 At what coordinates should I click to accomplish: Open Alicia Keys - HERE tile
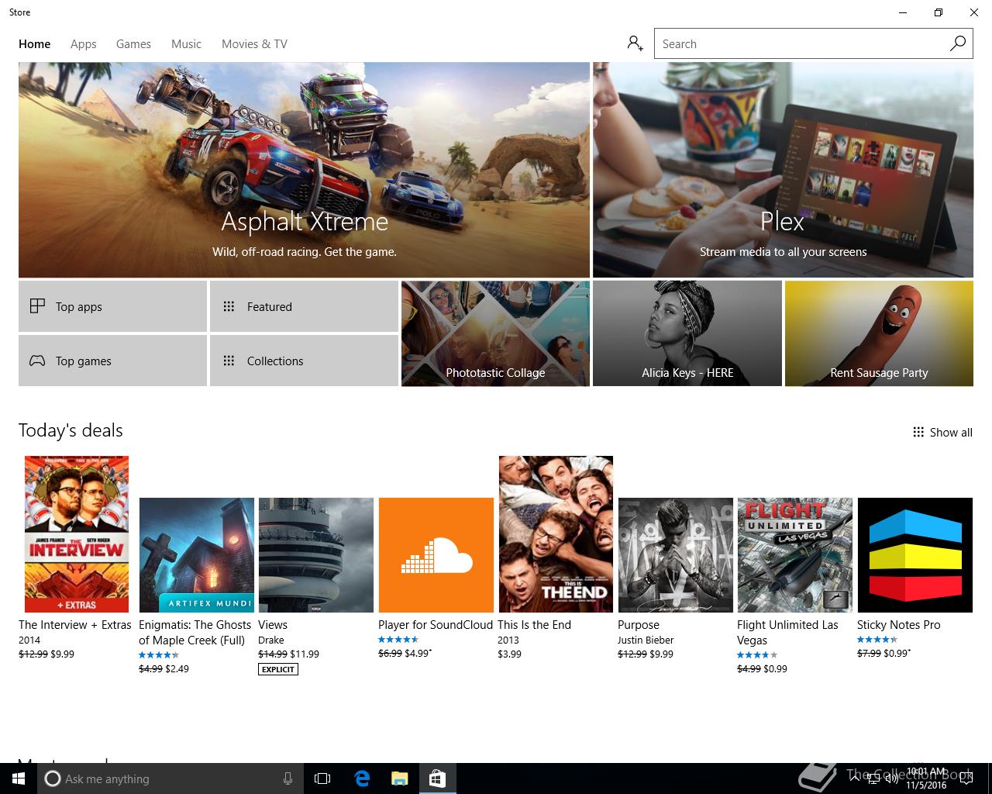click(687, 333)
